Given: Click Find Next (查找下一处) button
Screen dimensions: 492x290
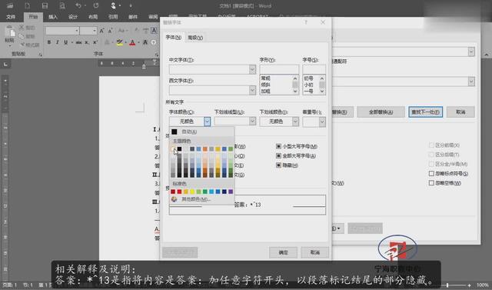Looking at the screenshot, I should point(425,112).
